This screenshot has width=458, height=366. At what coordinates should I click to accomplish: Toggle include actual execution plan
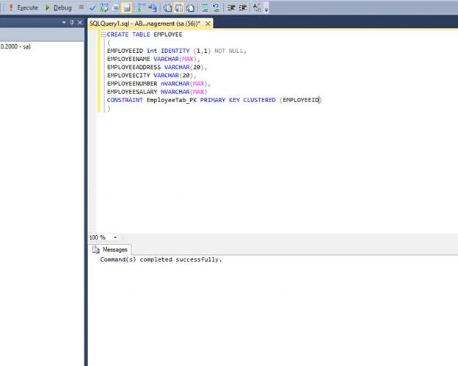point(141,7)
